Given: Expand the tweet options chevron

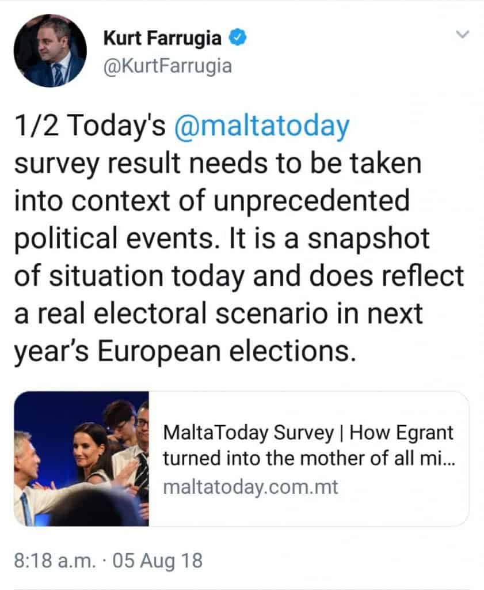Looking at the screenshot, I should (x=462, y=35).
